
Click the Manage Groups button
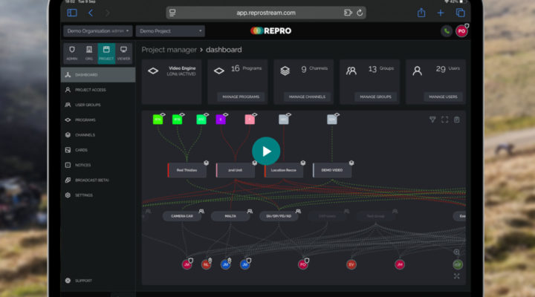[x=375, y=97]
